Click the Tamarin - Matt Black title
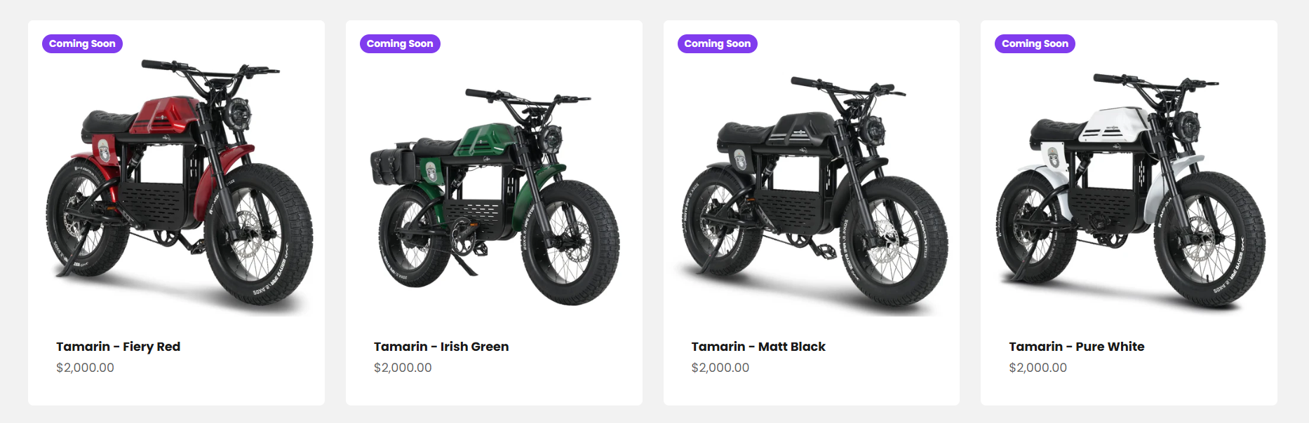 758,347
